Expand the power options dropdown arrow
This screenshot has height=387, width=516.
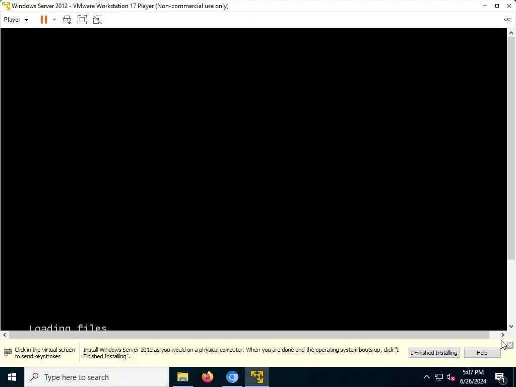pyautogui.click(x=54, y=20)
